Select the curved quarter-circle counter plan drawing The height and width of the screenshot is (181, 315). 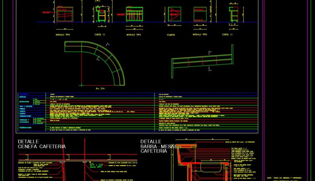pyautogui.click(x=94, y=64)
